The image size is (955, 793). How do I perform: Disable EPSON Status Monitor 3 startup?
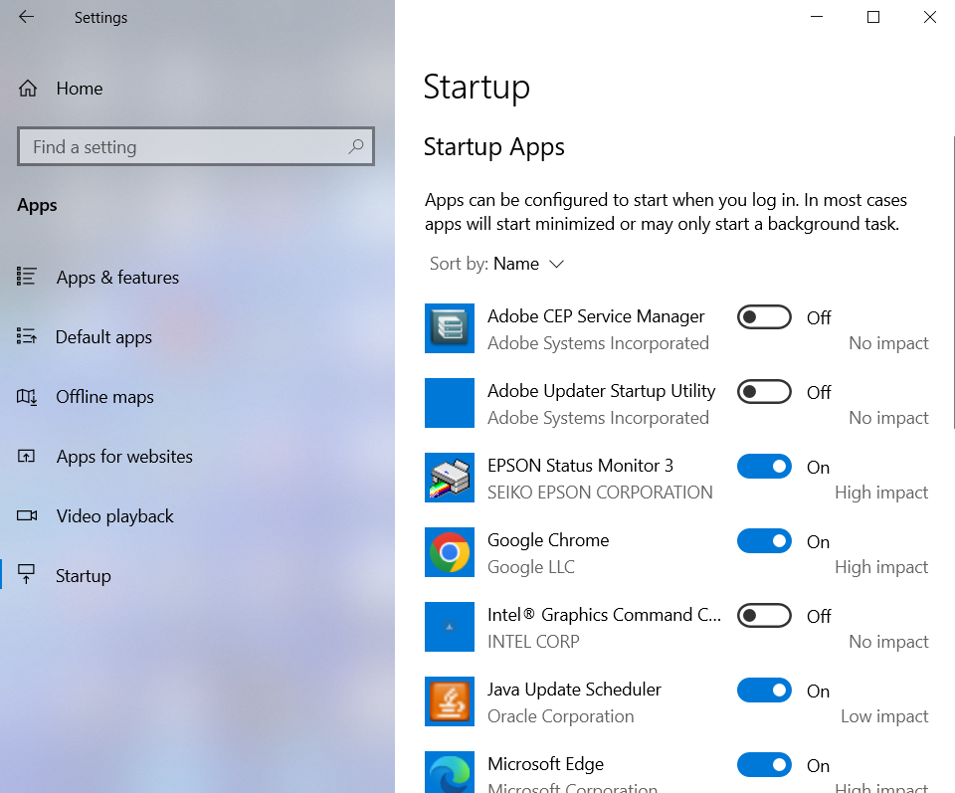(764, 467)
